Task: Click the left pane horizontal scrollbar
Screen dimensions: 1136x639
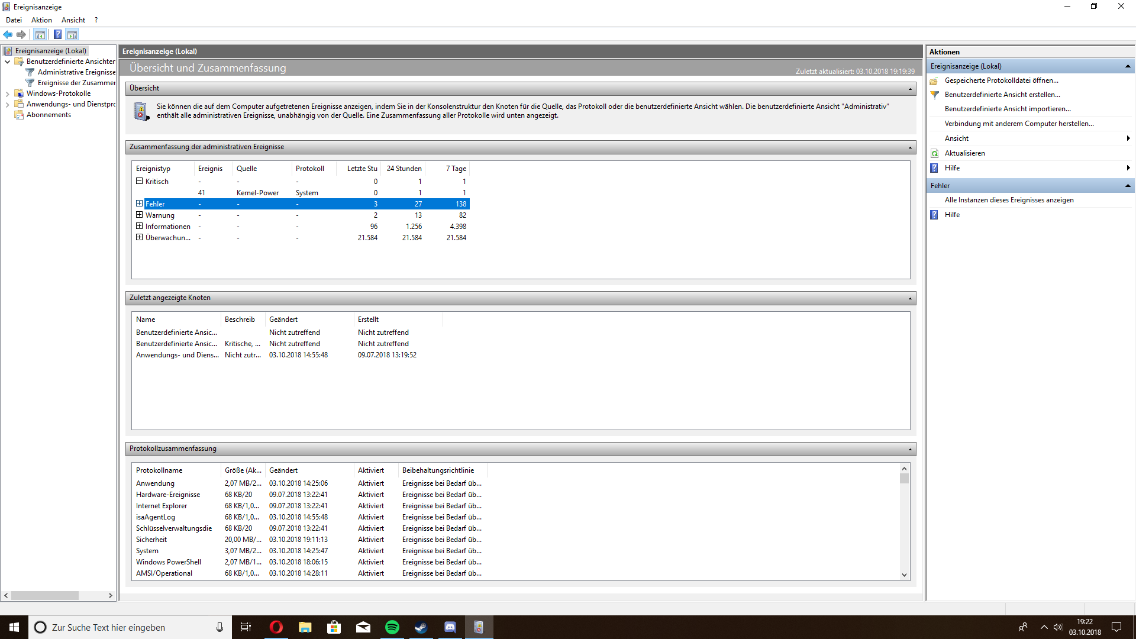Action: coord(44,595)
